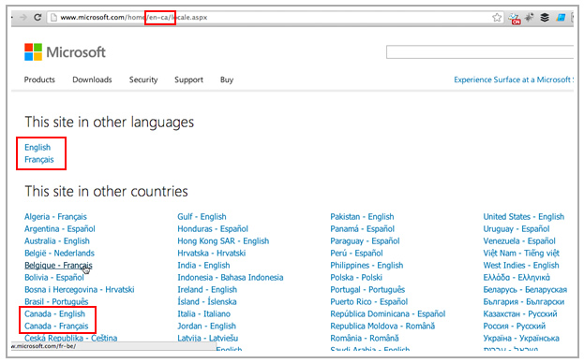Open the Experience Surface promo link
The image size is (584, 363).
[x=514, y=80]
